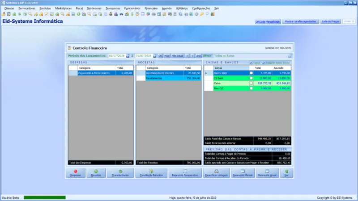358x201 pixels.
Task: Select the Pagamento A Fornecedores row
Action: [x=101, y=73]
